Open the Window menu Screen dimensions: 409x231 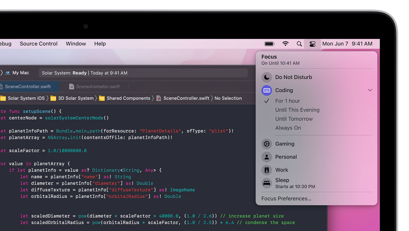click(76, 44)
